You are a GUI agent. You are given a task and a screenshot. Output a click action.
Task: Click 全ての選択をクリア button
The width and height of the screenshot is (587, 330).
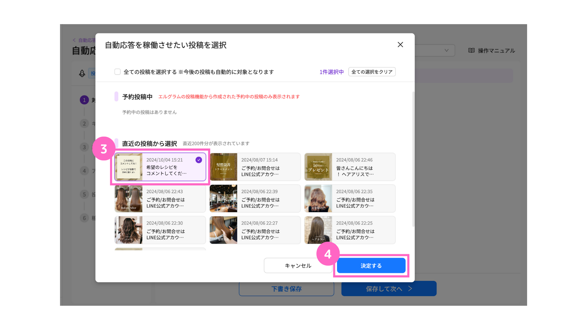[x=372, y=72]
